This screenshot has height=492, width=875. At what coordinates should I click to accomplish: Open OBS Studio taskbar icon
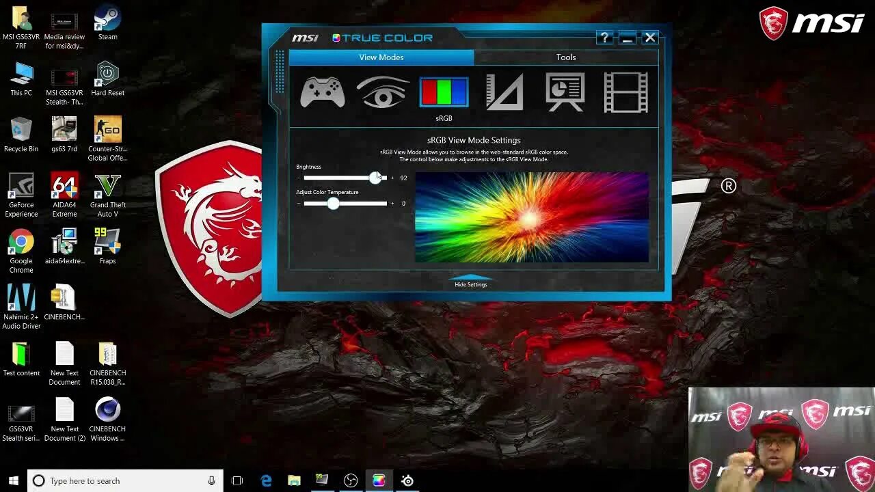click(351, 480)
